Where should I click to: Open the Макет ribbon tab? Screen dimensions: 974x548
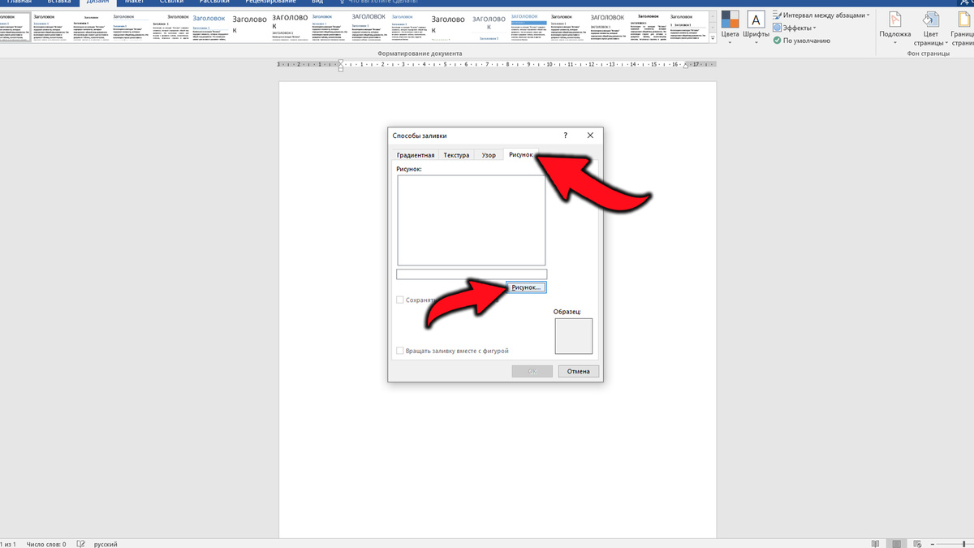(134, 2)
